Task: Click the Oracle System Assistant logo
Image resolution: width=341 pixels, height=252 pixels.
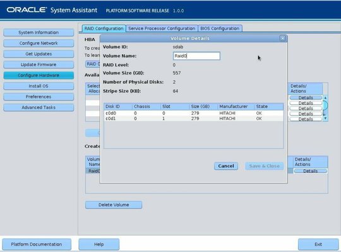Action: (52, 10)
